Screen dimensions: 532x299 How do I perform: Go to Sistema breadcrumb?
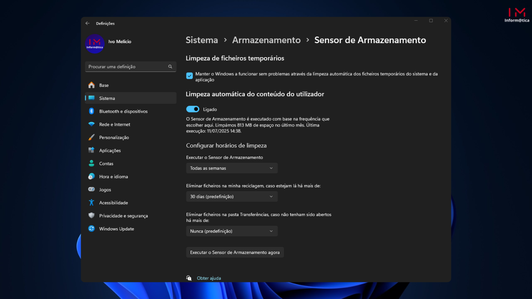[x=202, y=40]
